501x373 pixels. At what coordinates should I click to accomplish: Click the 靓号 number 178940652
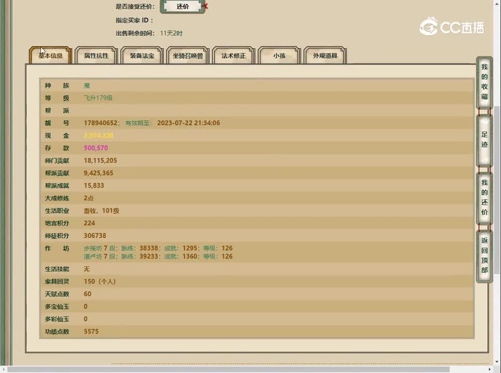(101, 123)
